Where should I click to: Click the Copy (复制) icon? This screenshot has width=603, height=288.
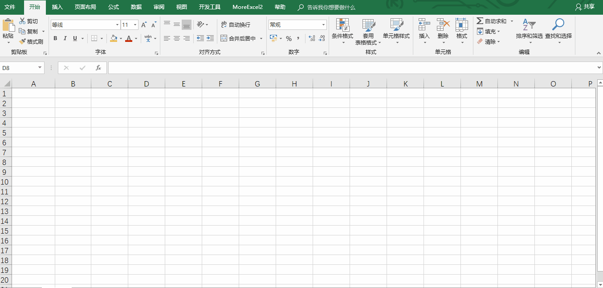[x=22, y=31]
